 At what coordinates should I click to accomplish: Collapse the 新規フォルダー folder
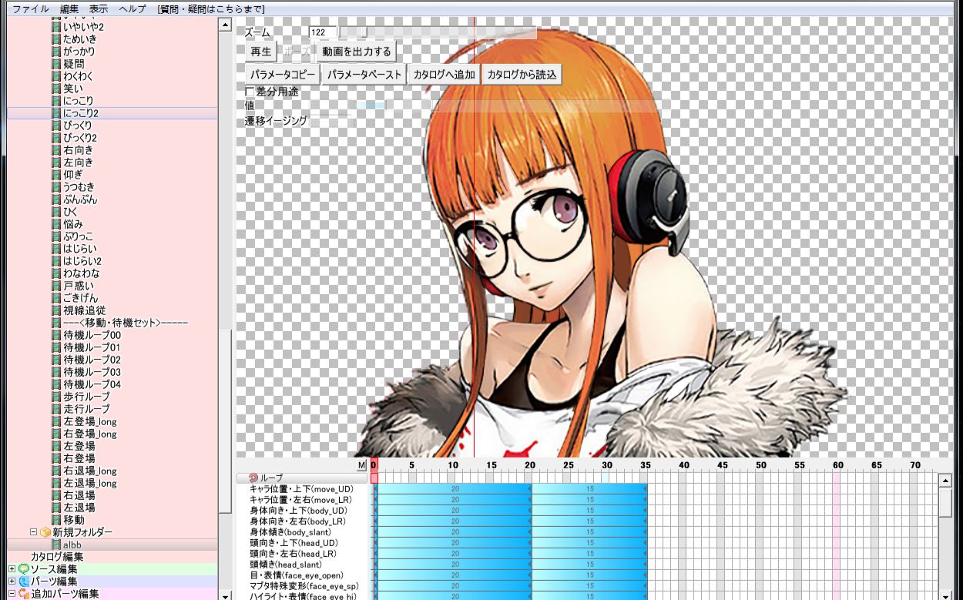pos(34,532)
